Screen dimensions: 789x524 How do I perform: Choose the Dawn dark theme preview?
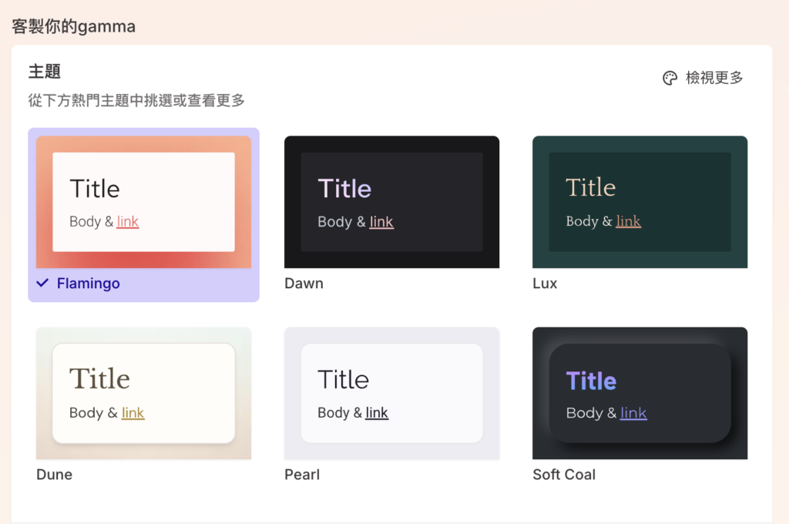pyautogui.click(x=391, y=202)
